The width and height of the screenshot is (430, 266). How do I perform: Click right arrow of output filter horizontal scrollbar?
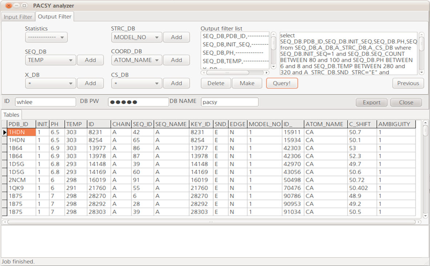pyautogui.click(x=266, y=73)
